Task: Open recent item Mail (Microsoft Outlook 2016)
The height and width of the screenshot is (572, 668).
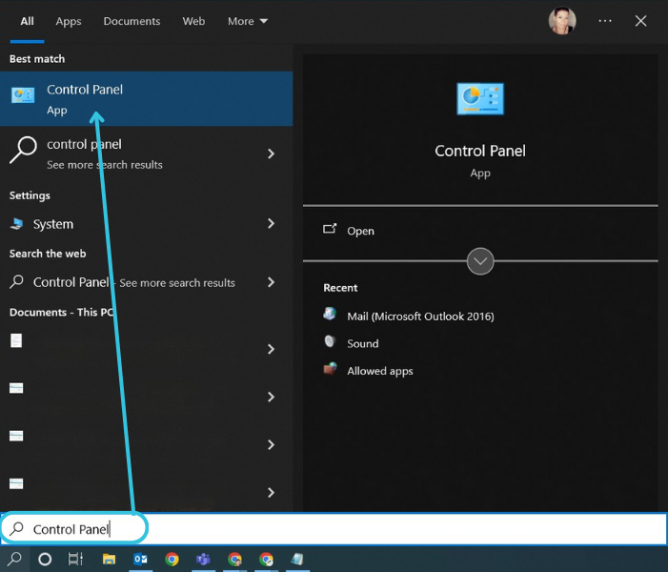Action: coord(419,316)
